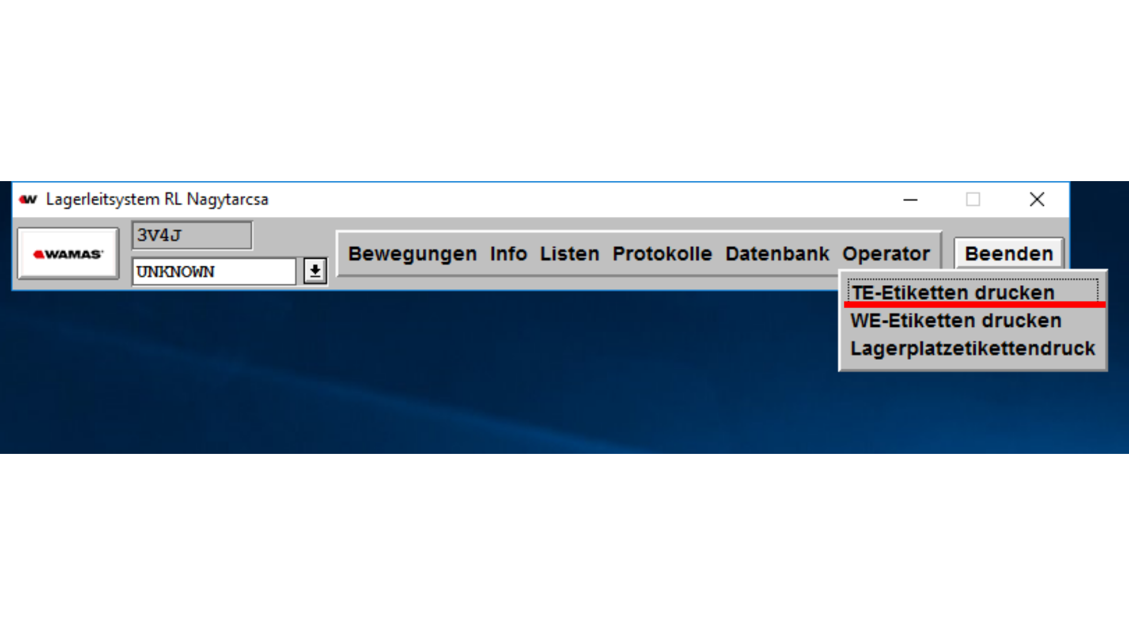Image resolution: width=1129 pixels, height=635 pixels.
Task: Open the Info menu
Action: pyautogui.click(x=508, y=254)
